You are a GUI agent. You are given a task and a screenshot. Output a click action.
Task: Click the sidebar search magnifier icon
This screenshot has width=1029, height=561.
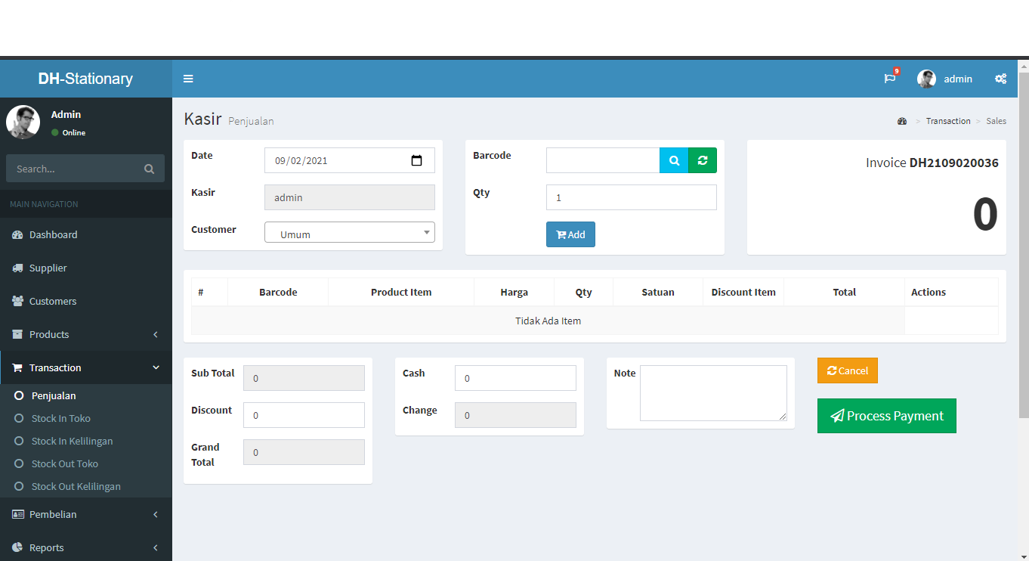[x=149, y=169]
